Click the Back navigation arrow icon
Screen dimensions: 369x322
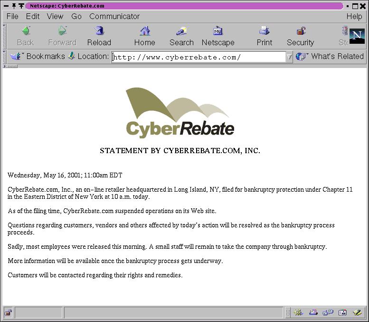pyautogui.click(x=26, y=30)
